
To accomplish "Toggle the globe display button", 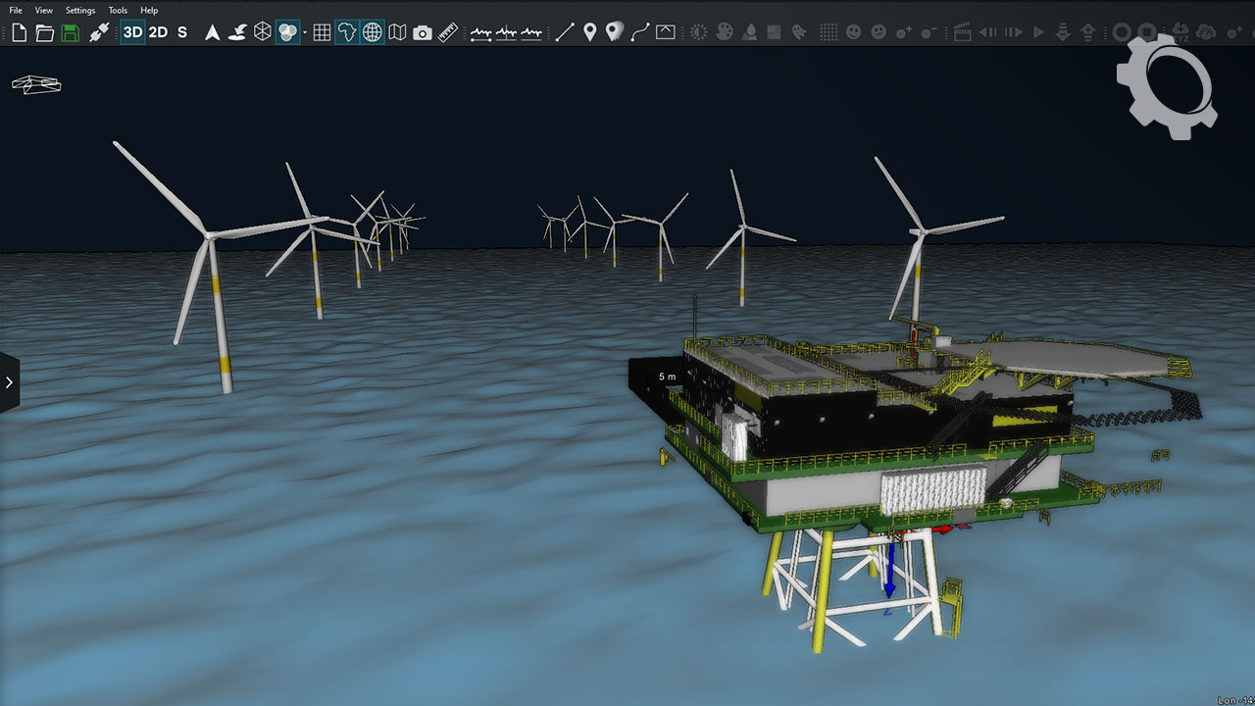I will point(373,32).
